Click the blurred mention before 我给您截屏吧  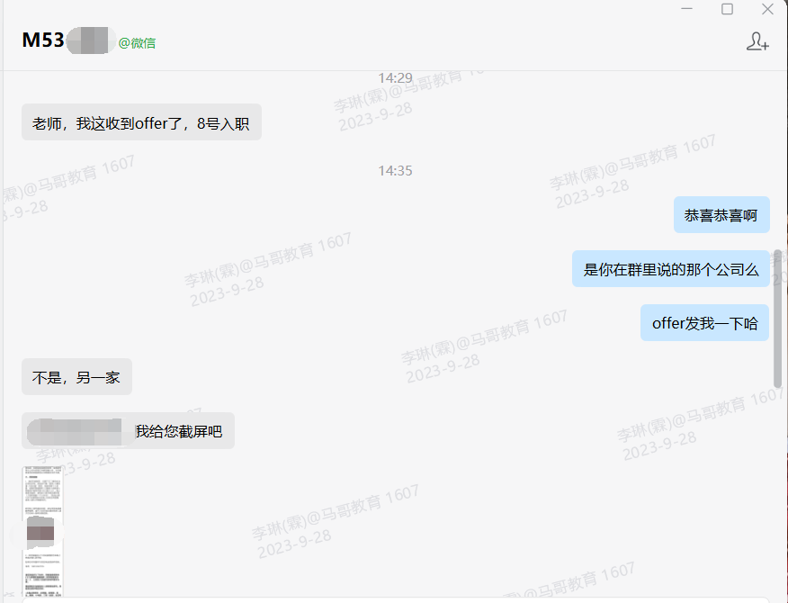81,431
